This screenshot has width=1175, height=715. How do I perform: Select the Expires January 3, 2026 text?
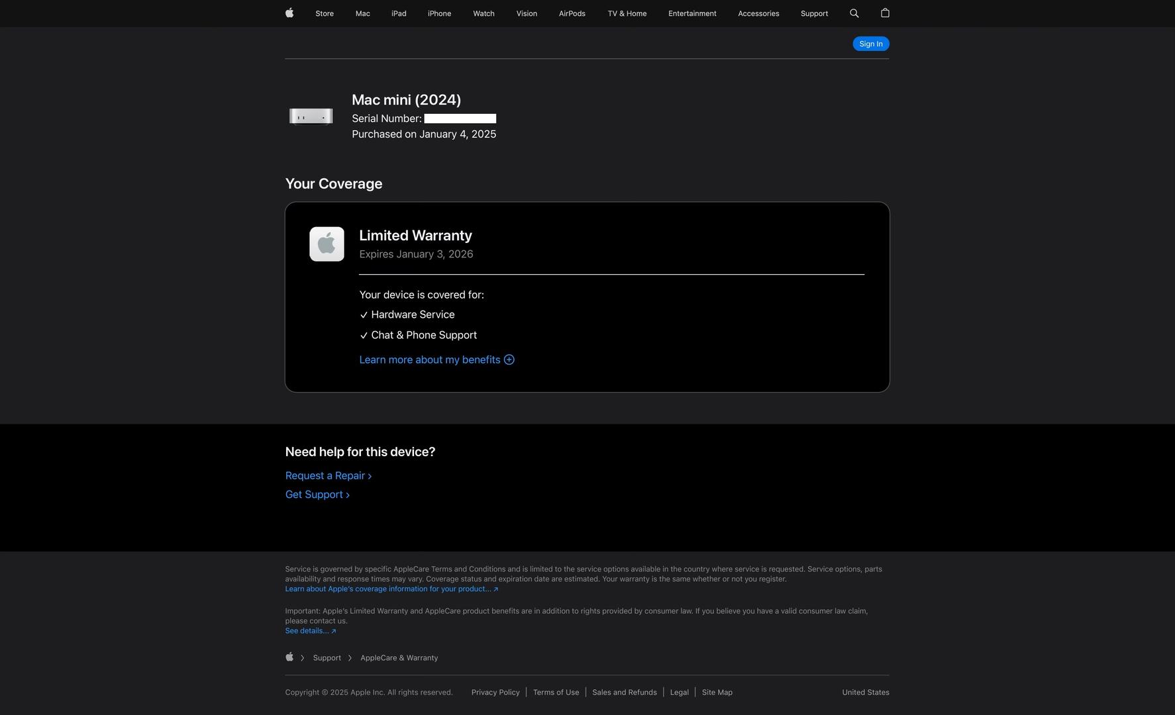(416, 254)
